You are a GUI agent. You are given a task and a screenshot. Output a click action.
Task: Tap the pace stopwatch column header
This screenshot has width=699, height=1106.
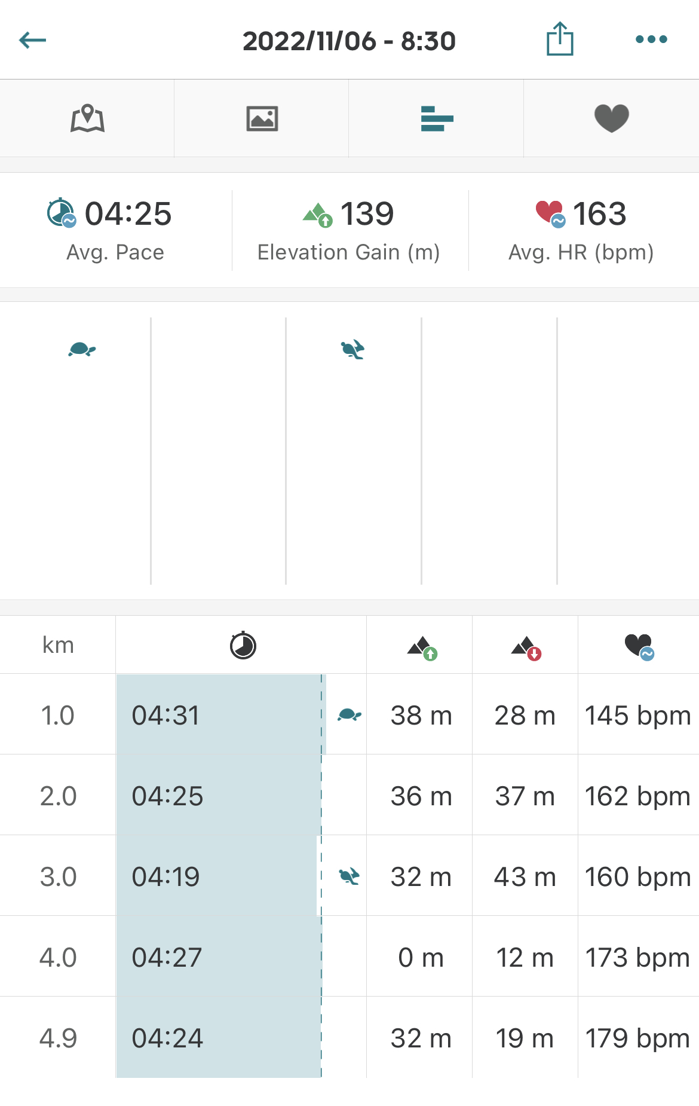[243, 646]
